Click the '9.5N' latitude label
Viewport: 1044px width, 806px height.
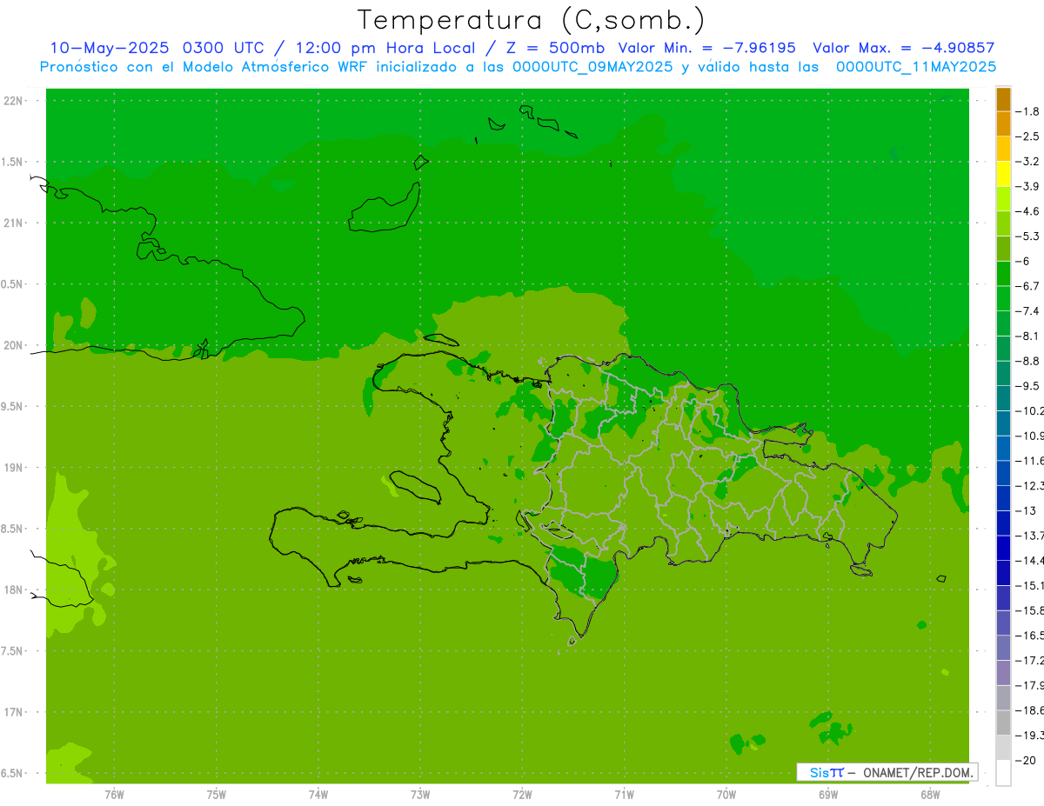(12, 406)
